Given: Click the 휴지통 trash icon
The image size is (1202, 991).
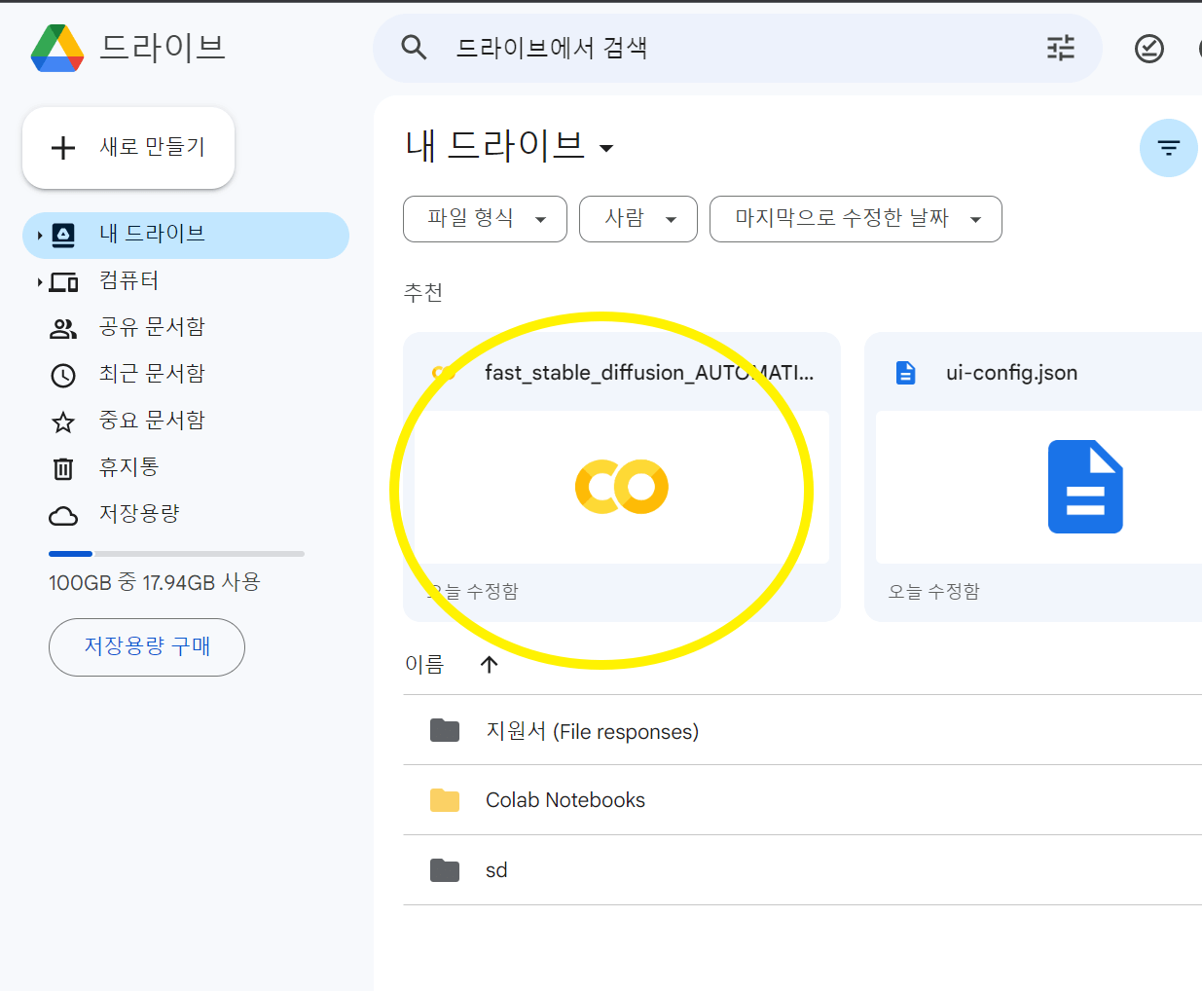Looking at the screenshot, I should 63,468.
